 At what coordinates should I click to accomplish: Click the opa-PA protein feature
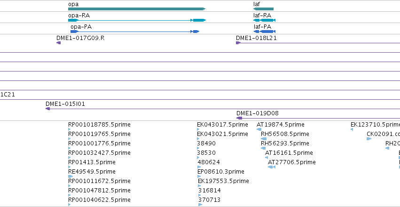coord(135,32)
